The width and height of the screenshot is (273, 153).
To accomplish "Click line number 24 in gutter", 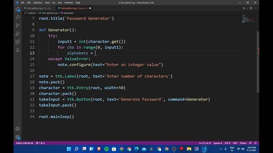I will [x=32, y=117].
